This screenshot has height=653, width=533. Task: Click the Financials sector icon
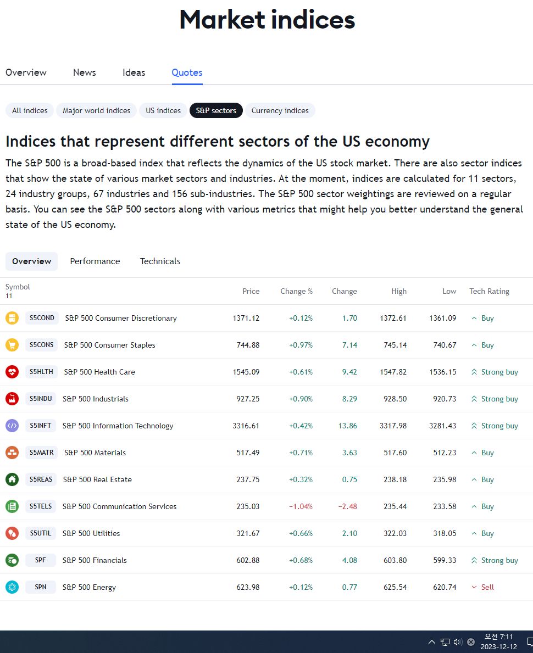pos(12,560)
